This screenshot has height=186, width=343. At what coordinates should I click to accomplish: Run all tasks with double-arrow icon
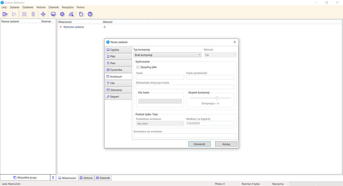5,14
